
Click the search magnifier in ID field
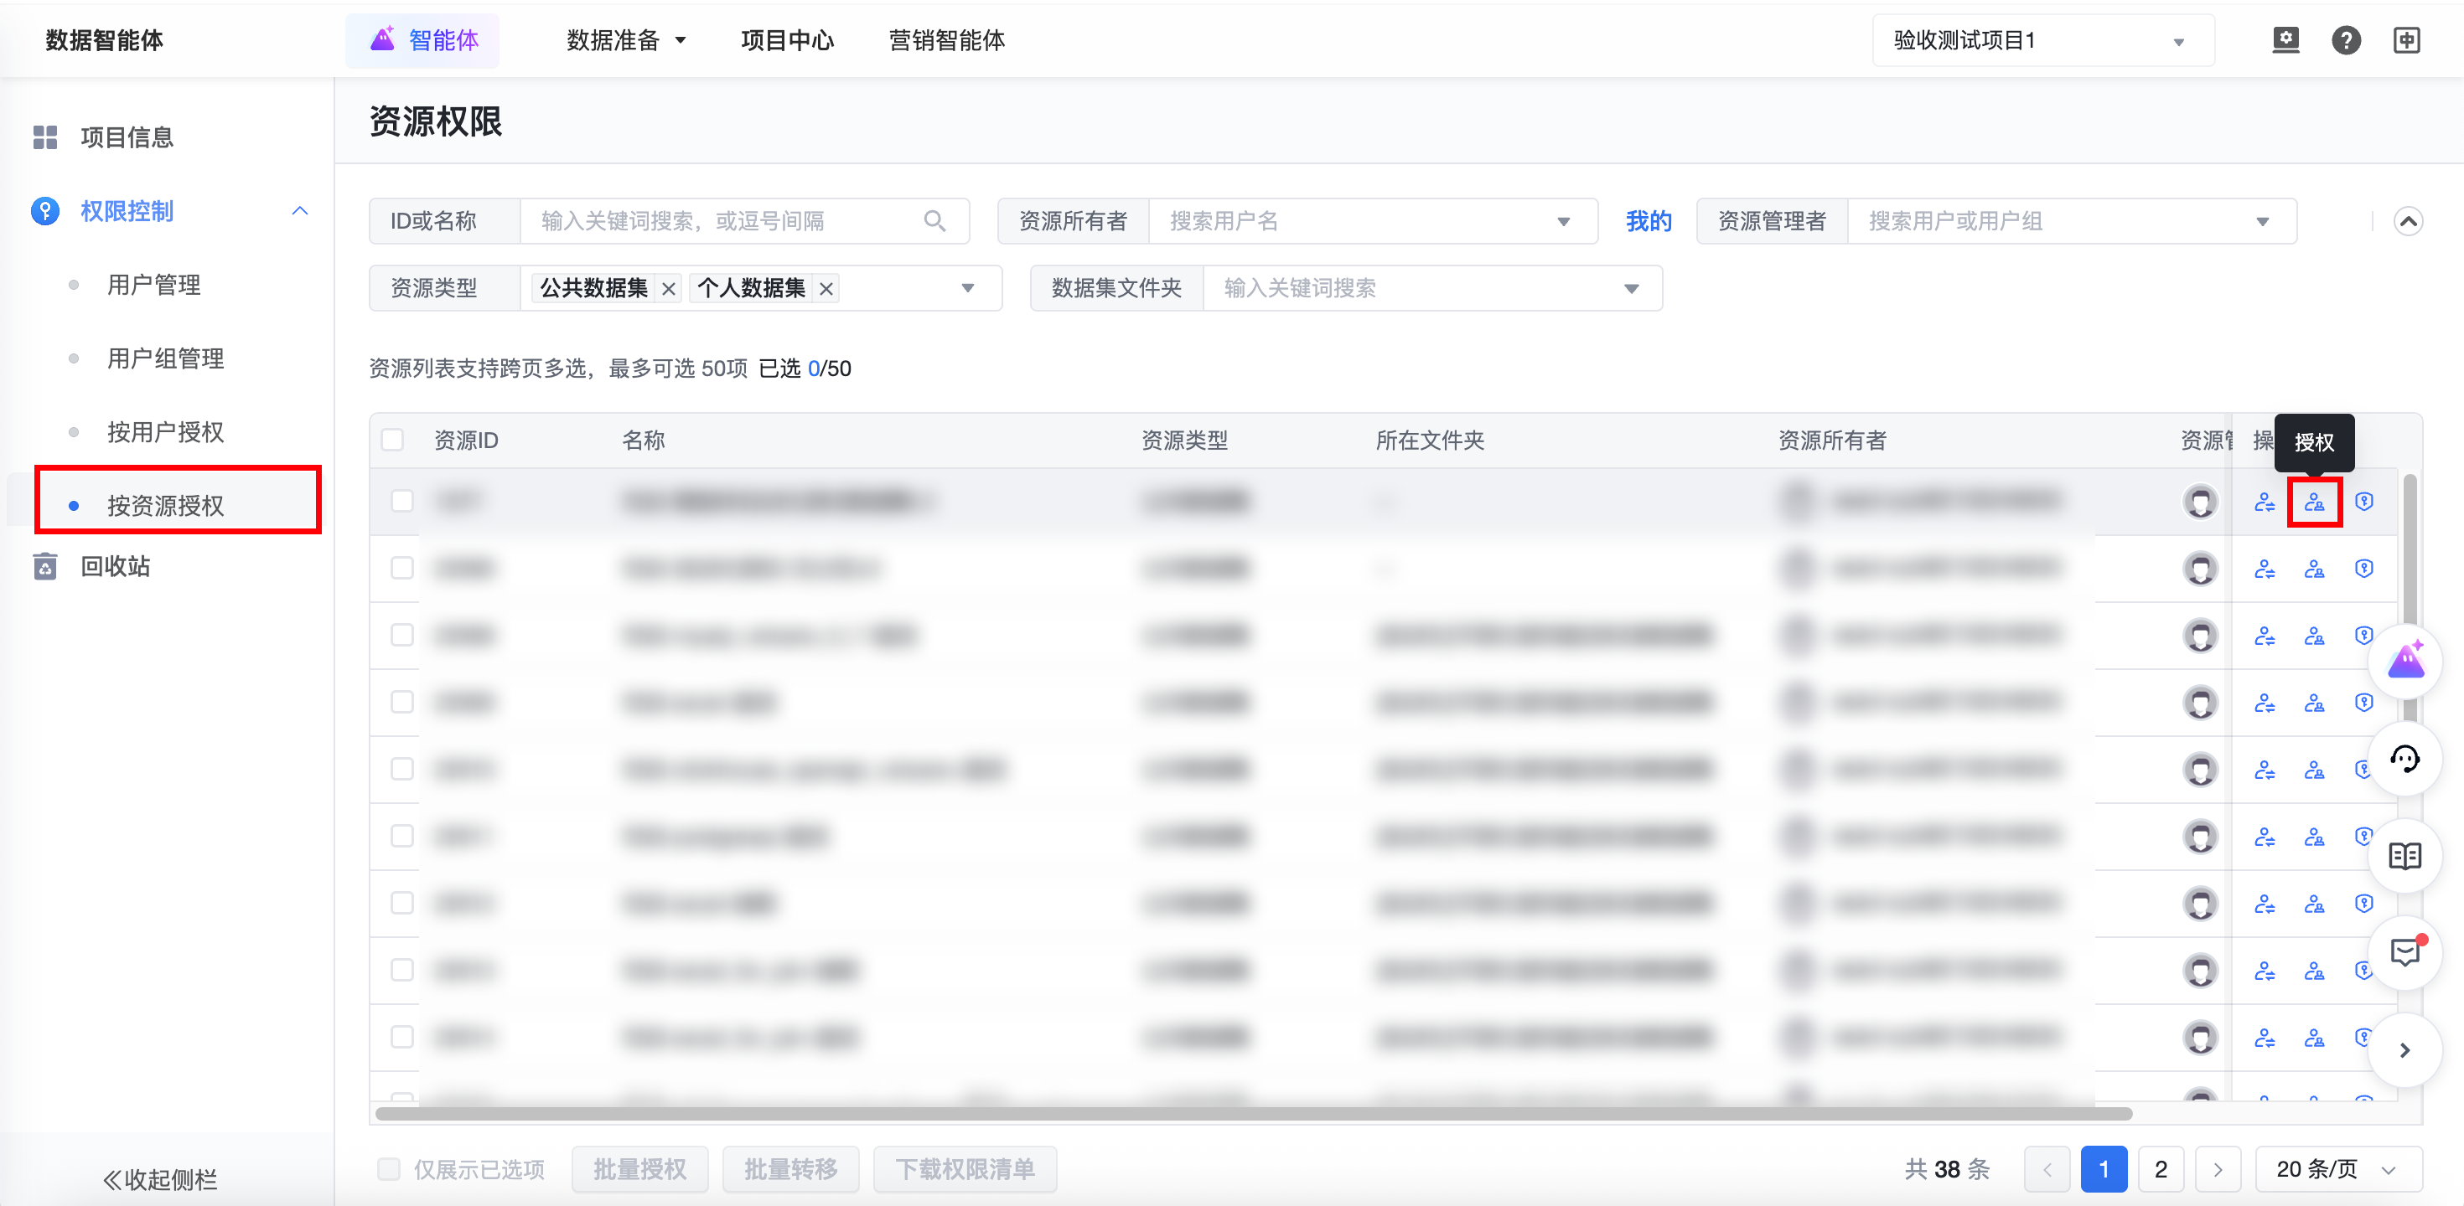[x=934, y=222]
